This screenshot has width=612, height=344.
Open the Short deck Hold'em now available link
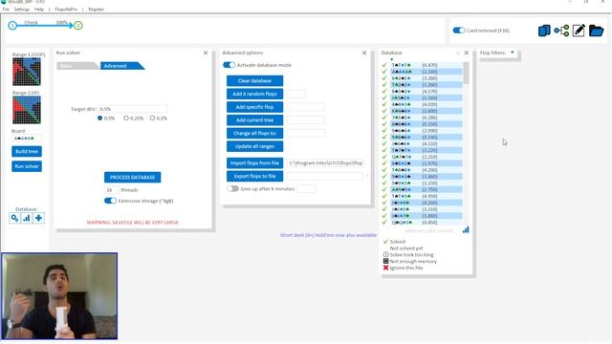(328, 235)
